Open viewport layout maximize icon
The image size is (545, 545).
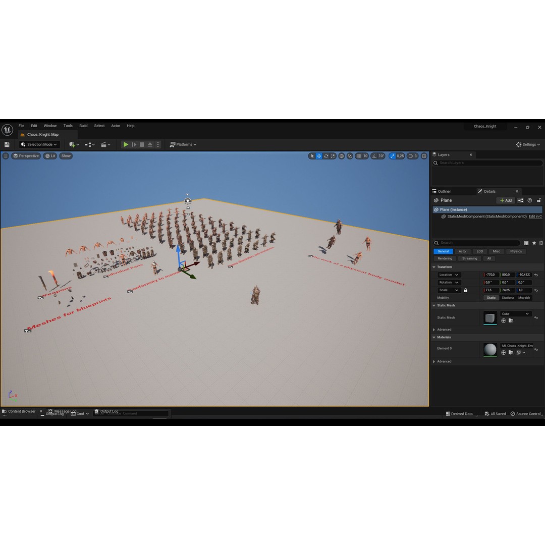coord(424,156)
